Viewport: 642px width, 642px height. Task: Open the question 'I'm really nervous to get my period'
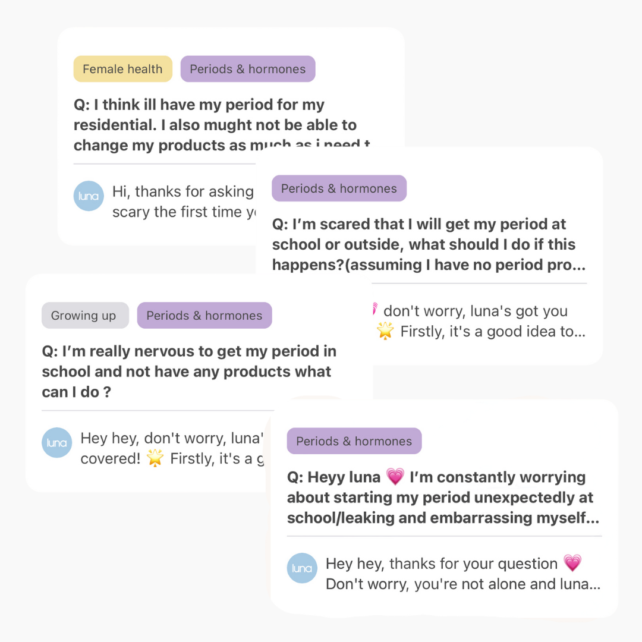pos(189,372)
